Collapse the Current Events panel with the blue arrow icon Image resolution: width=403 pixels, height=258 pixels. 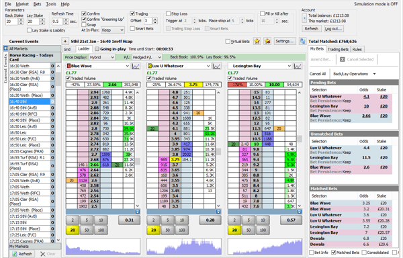pos(5,48)
